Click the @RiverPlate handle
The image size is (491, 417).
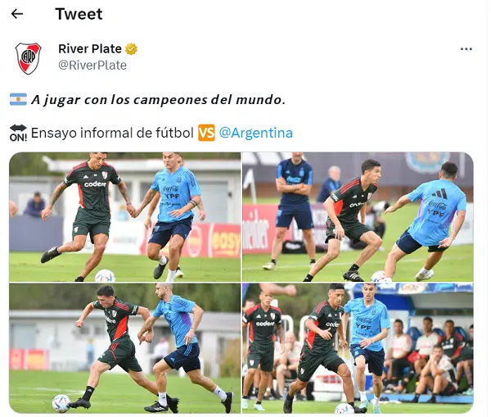[x=92, y=66]
